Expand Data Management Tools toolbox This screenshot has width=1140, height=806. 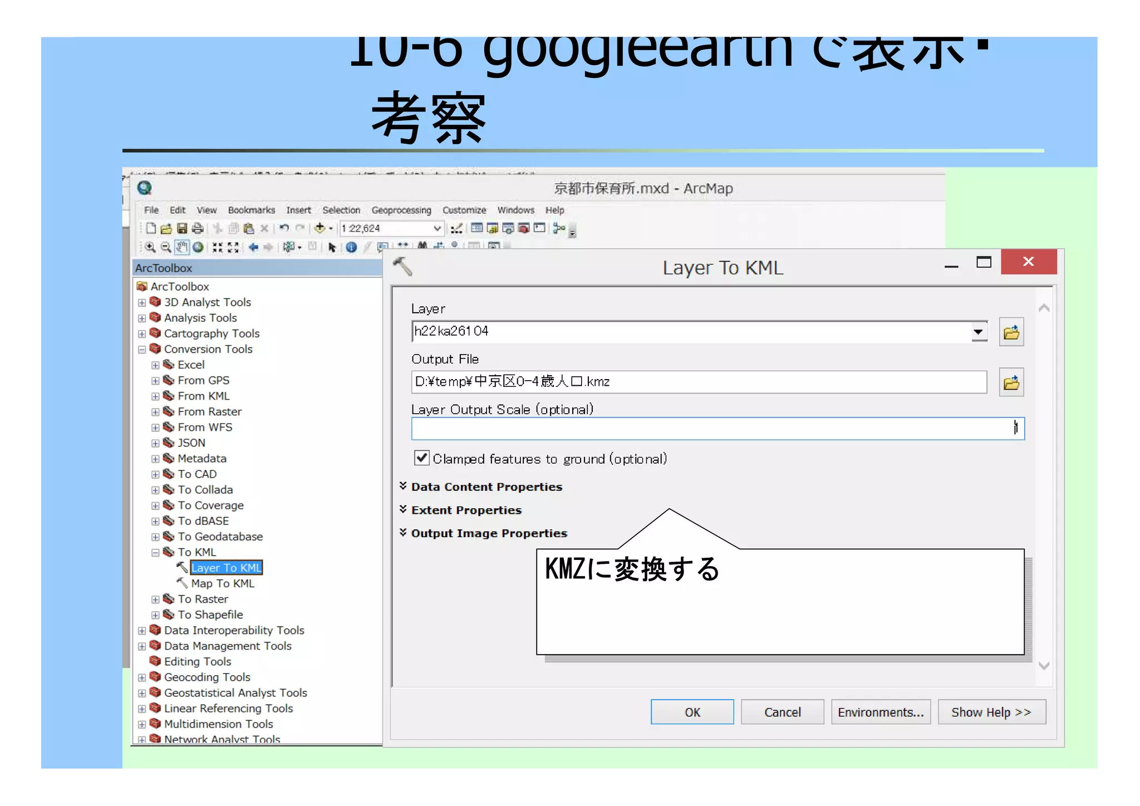tap(142, 646)
